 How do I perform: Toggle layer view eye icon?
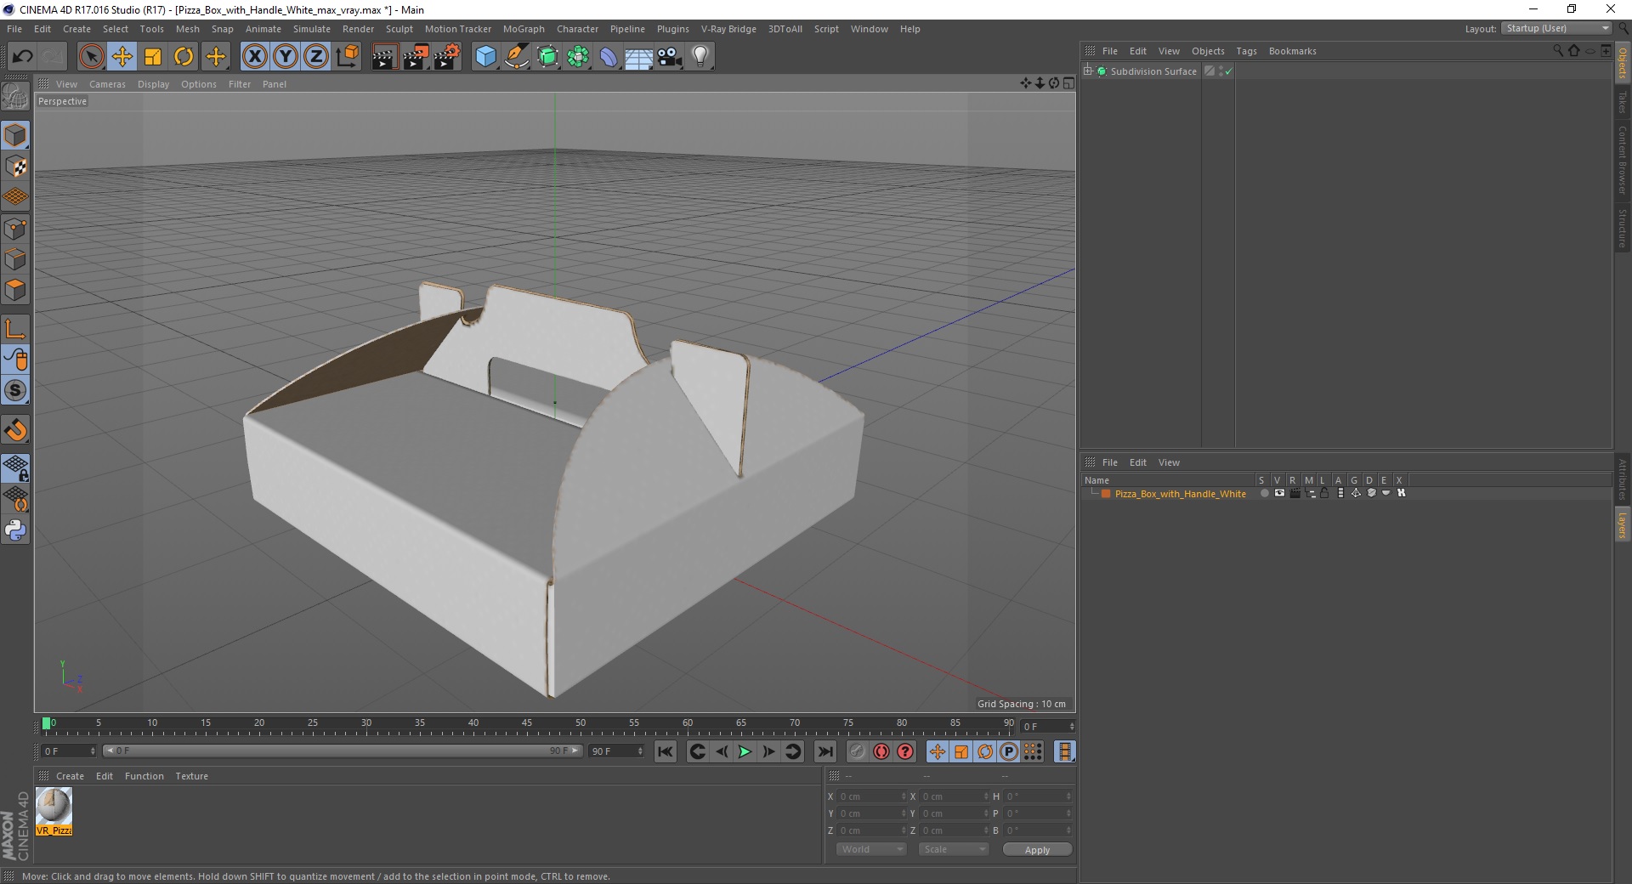click(x=1279, y=493)
